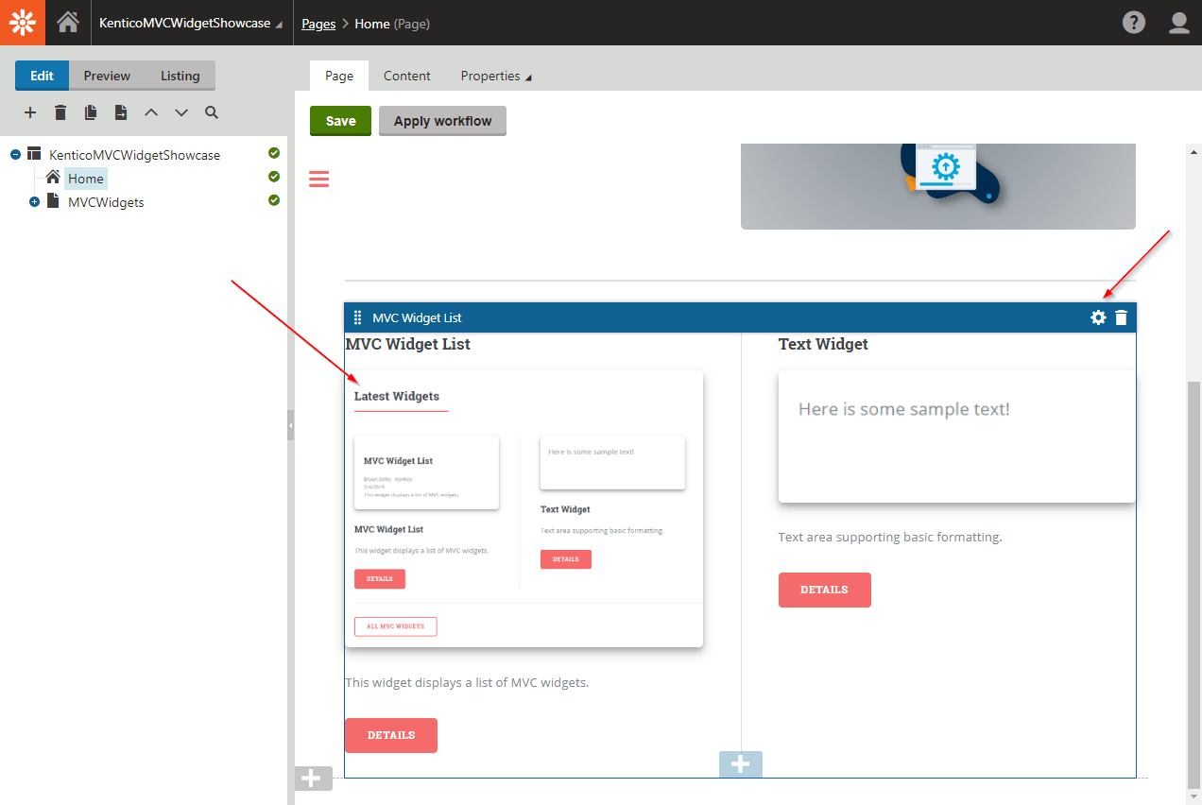Click DETAILS button under Text Widget
The width and height of the screenshot is (1202, 805).
point(824,590)
